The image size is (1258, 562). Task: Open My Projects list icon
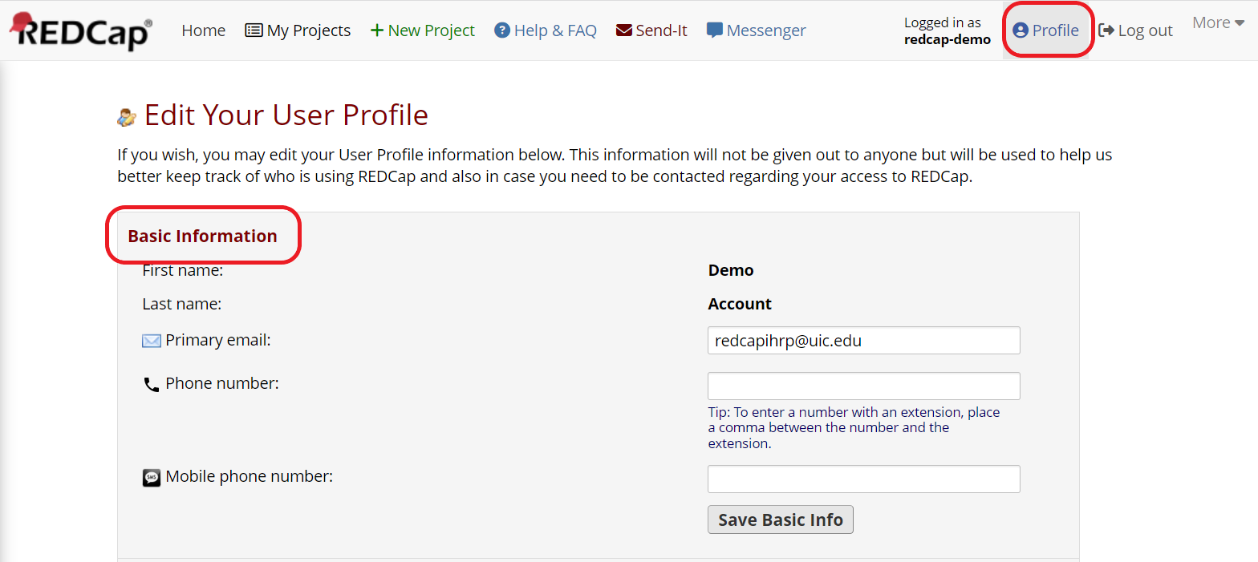pos(254,30)
